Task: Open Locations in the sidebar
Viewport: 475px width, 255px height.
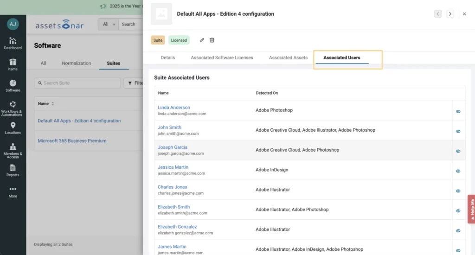Action: [13, 127]
